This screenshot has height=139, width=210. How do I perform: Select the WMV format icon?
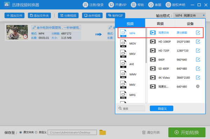coord(123,74)
